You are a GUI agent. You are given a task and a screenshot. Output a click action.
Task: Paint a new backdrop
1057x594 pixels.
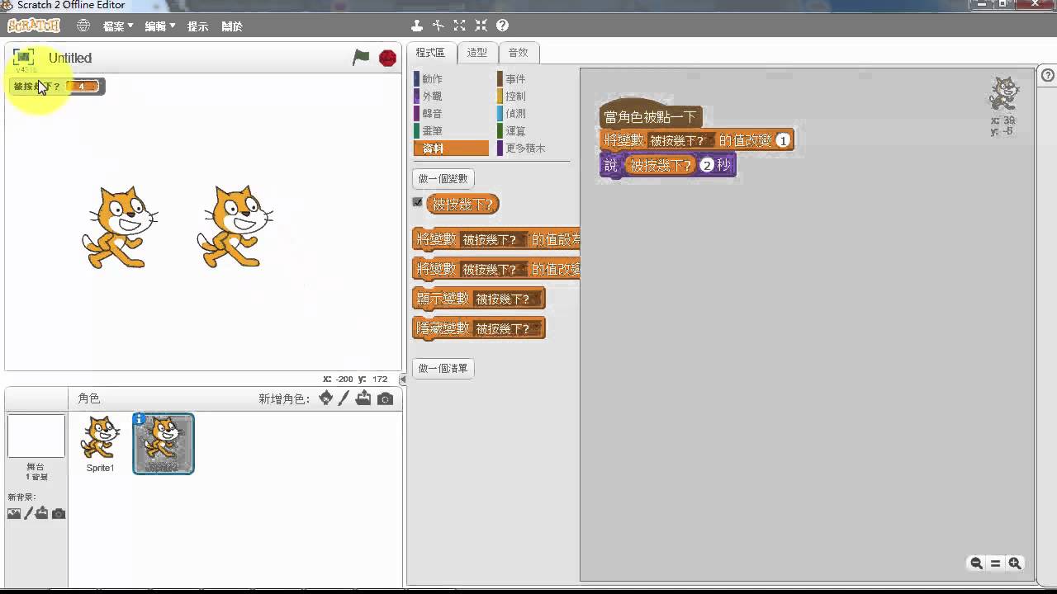point(28,513)
